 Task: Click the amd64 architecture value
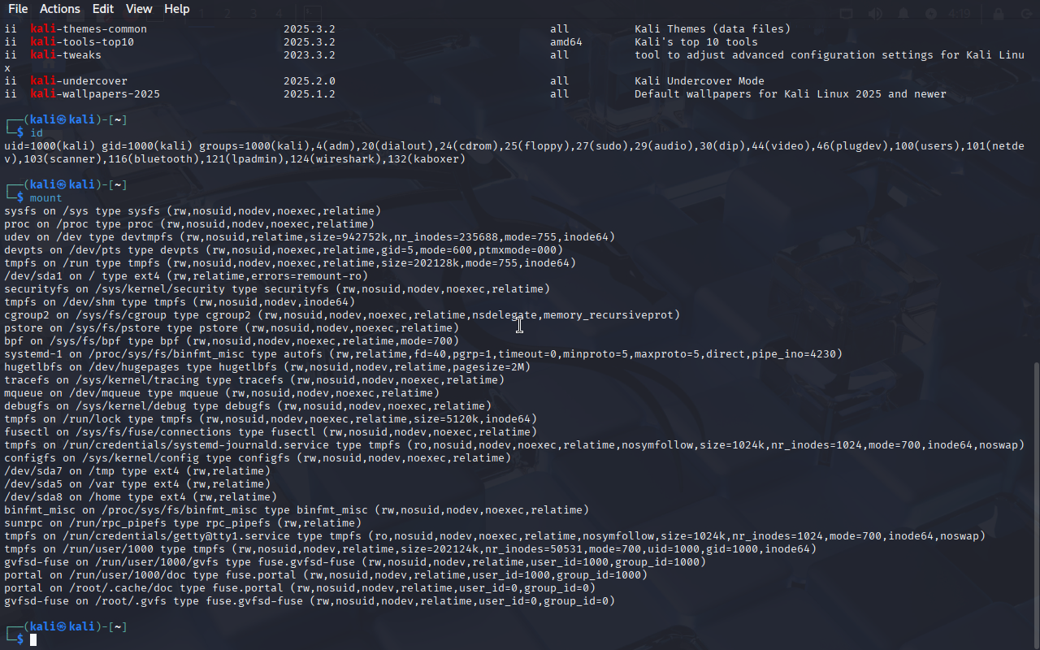point(566,42)
